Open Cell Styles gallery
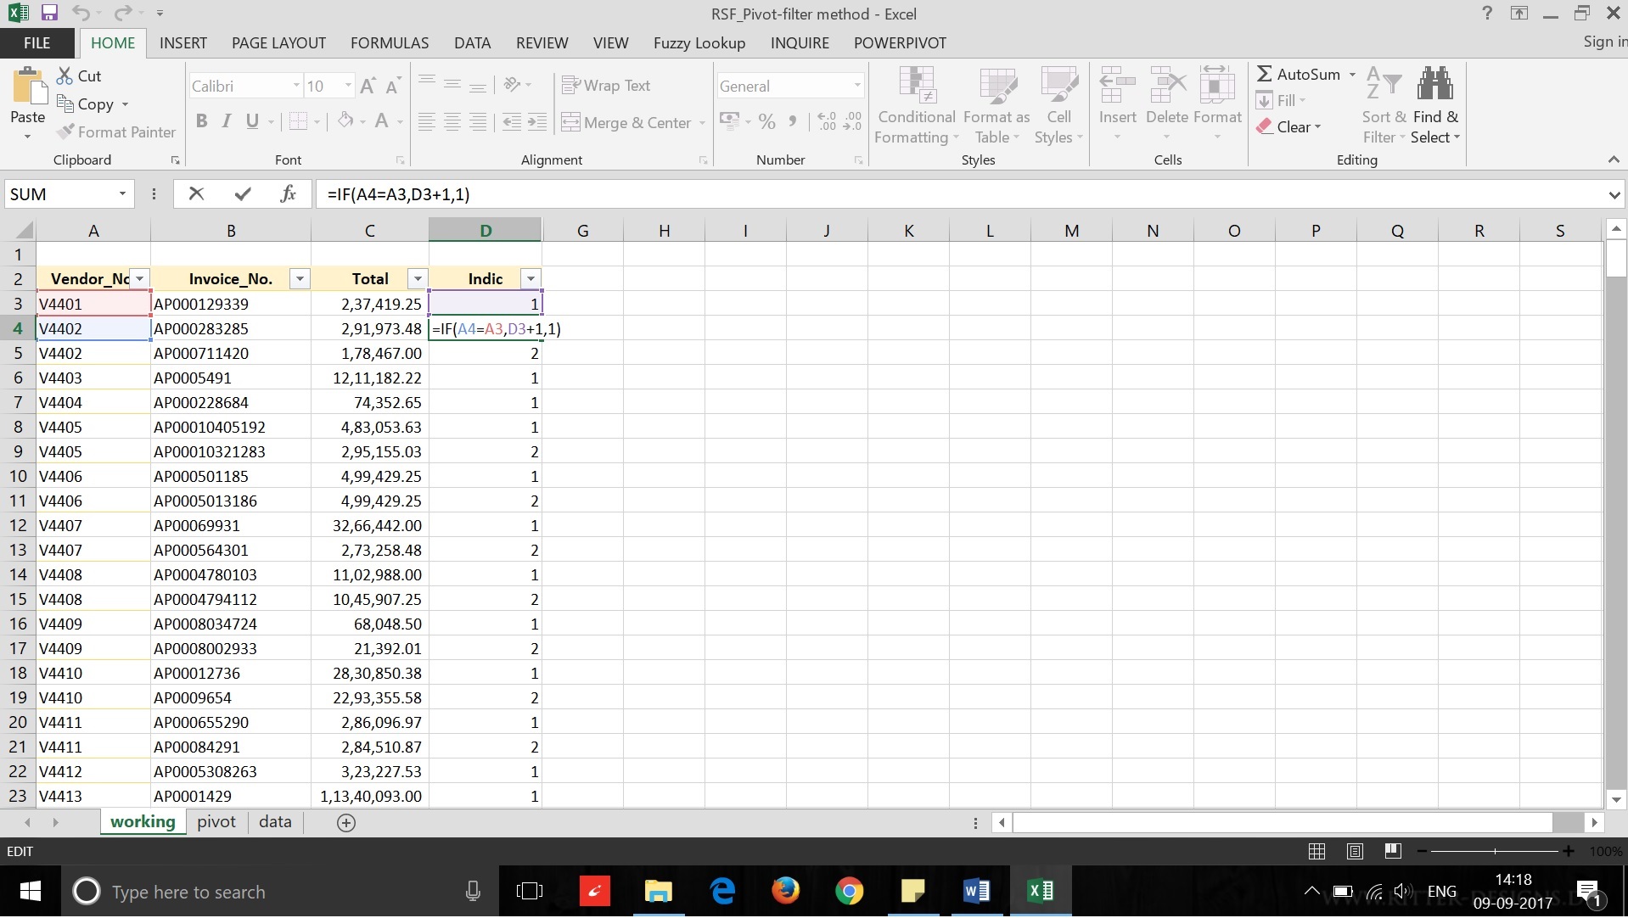This screenshot has height=918, width=1628. coord(1058,105)
